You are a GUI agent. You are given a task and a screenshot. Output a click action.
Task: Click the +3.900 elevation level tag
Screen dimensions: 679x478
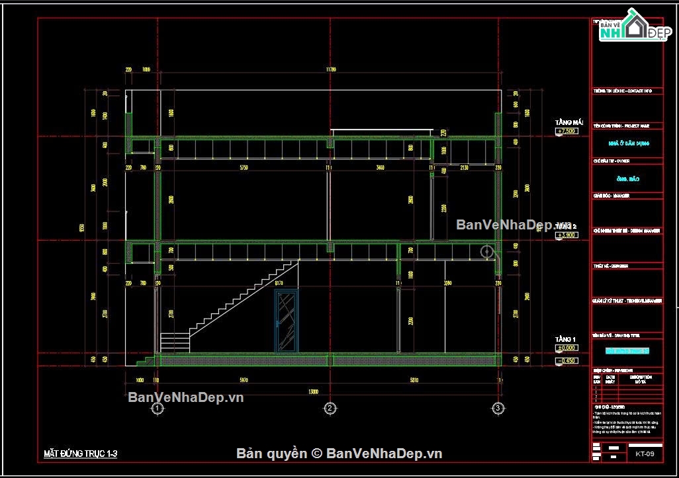tap(566, 235)
